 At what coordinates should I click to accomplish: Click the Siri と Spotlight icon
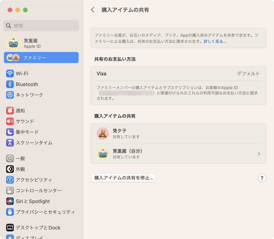[10, 201]
